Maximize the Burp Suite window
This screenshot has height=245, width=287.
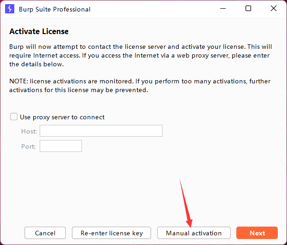tap(248, 9)
